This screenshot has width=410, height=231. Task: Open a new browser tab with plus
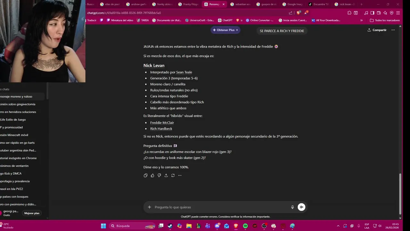361,4
